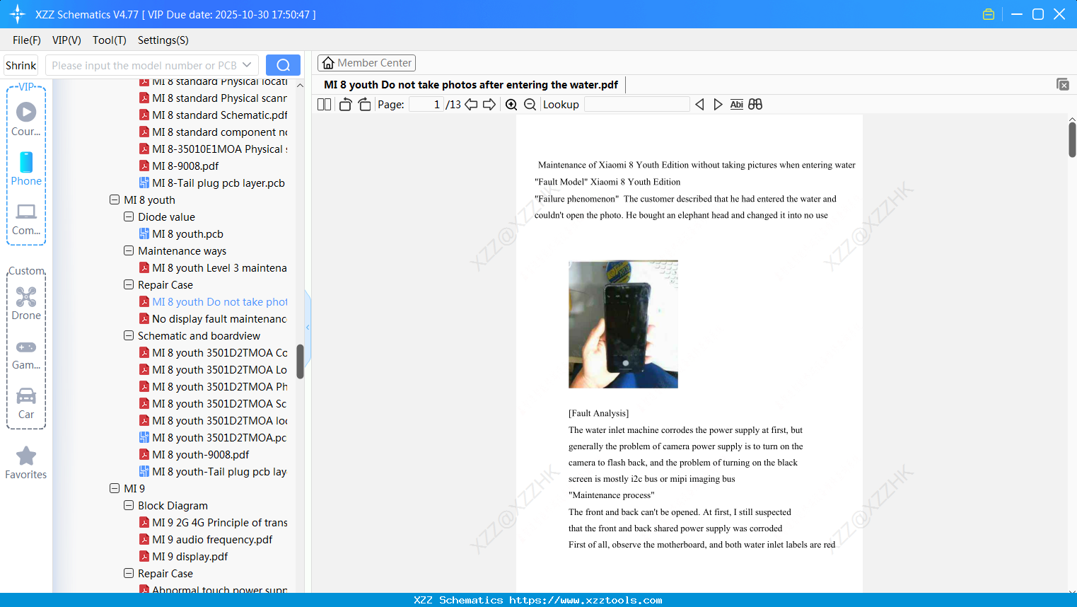Click the PDF viewer vertical scrollbar thumb
The height and width of the screenshot is (607, 1077).
pos(1072,139)
